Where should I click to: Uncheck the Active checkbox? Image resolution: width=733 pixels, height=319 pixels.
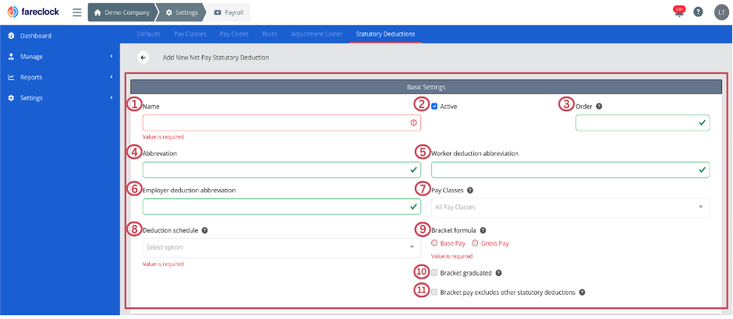[434, 107]
